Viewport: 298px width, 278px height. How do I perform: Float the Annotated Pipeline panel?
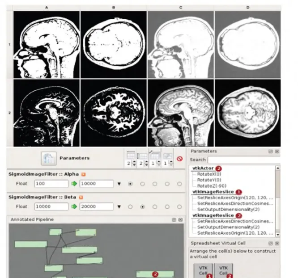click(x=174, y=219)
